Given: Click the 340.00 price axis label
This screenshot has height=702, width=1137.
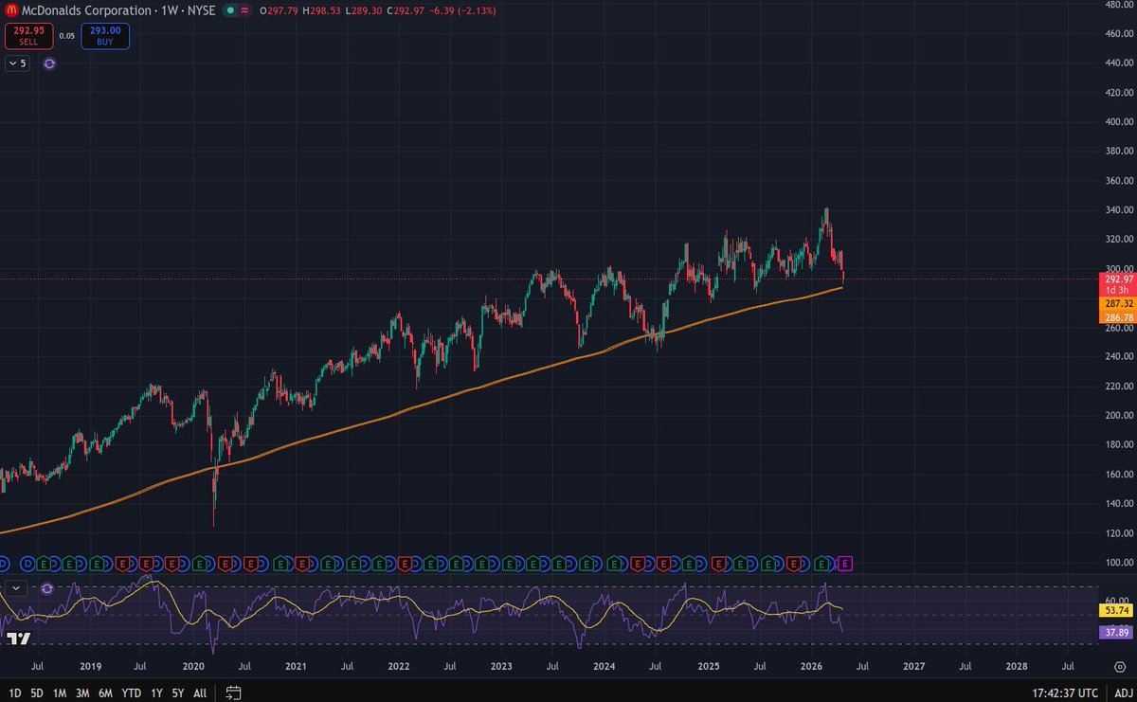Looking at the screenshot, I should [1118, 210].
